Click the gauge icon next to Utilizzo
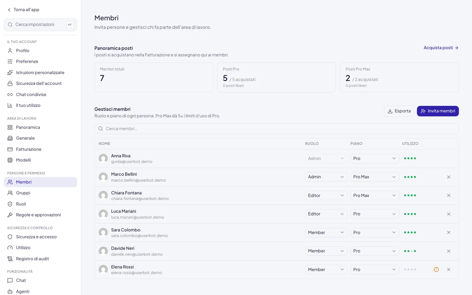472x295 pixels. tap(10, 248)
